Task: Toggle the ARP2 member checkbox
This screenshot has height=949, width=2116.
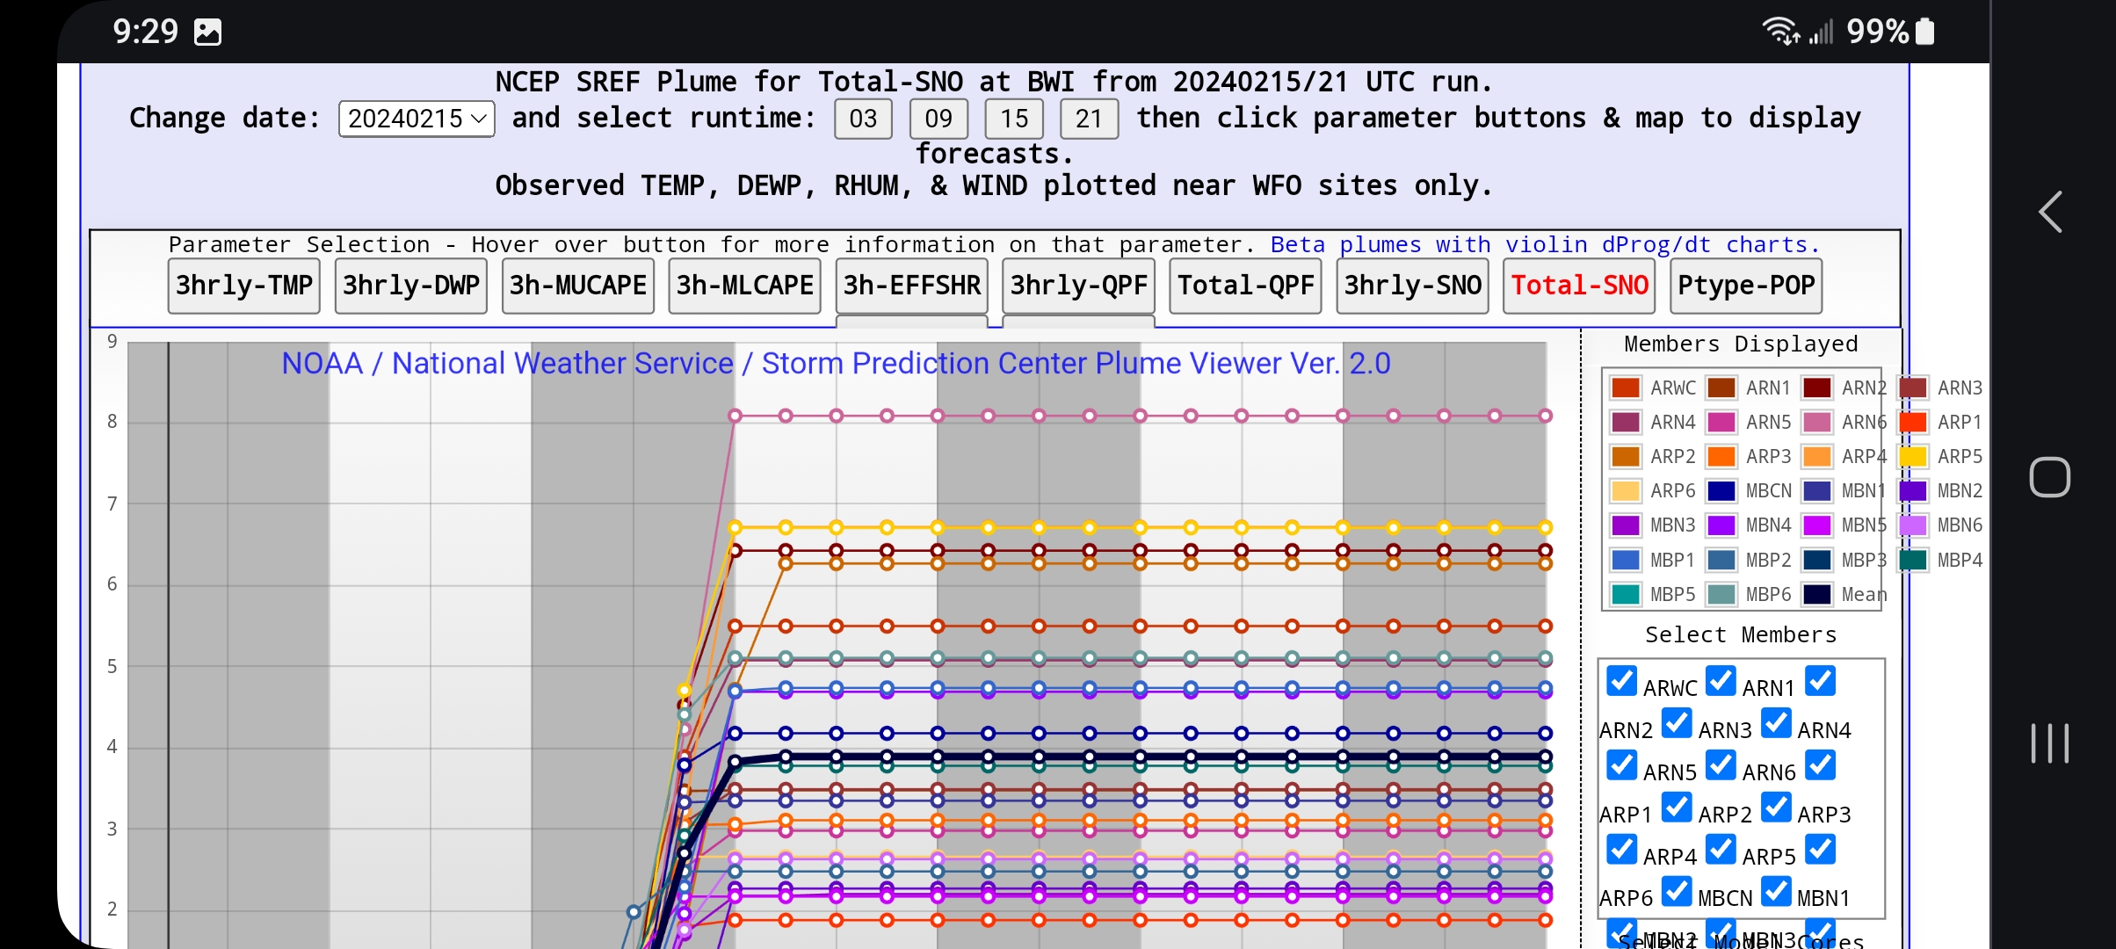Action: point(1677,808)
